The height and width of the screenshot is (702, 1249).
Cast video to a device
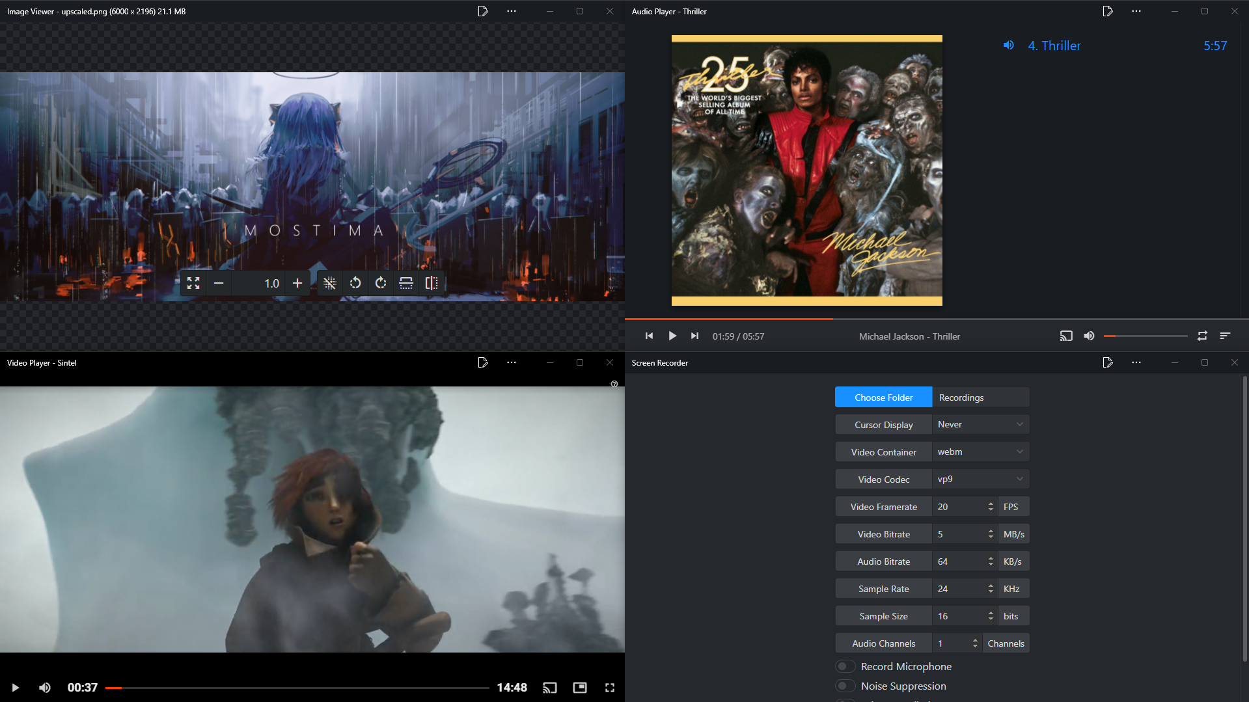pos(550,688)
